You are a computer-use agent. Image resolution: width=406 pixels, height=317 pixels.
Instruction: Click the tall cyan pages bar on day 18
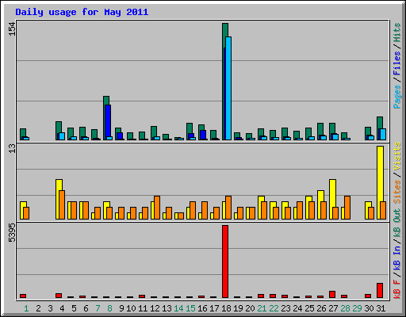pyautogui.click(x=228, y=88)
